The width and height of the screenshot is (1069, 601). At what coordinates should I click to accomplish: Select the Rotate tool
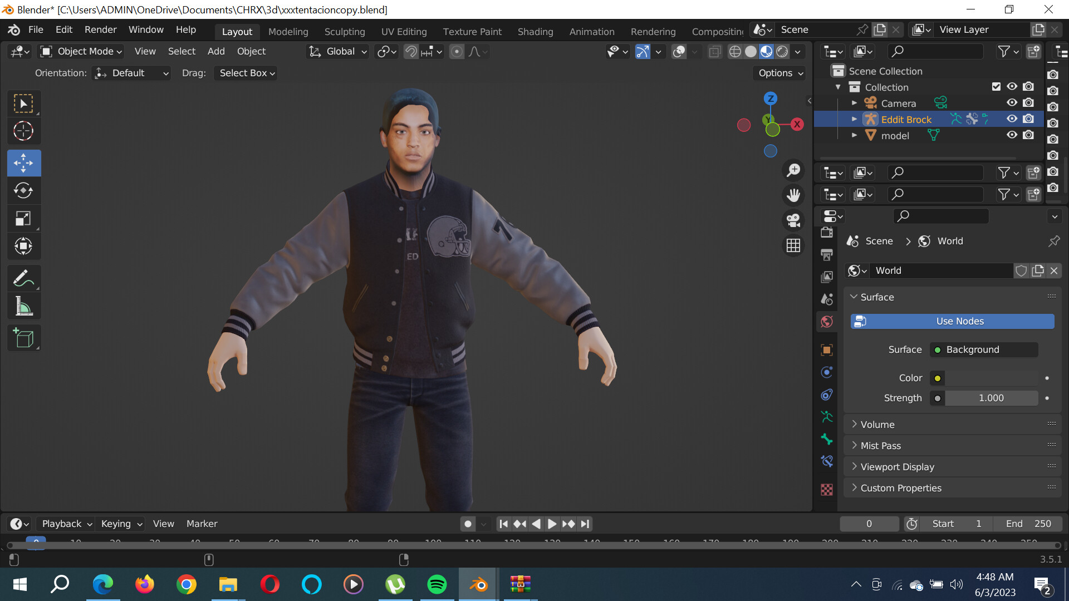(x=23, y=190)
